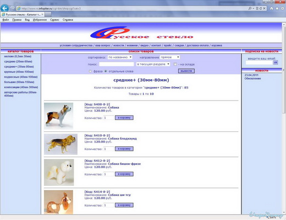
Task: Add Собака ши-тсу to cart with 'в корзину'
Action: [x=124, y=205]
